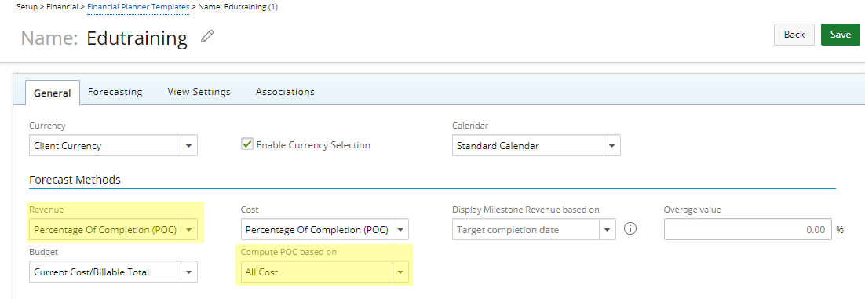Click the Back button
This screenshot has height=299, width=865.
click(794, 35)
